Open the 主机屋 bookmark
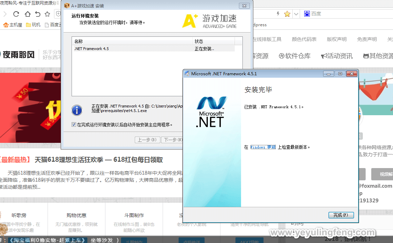The height and width of the screenshot is (243, 393). [13, 25]
